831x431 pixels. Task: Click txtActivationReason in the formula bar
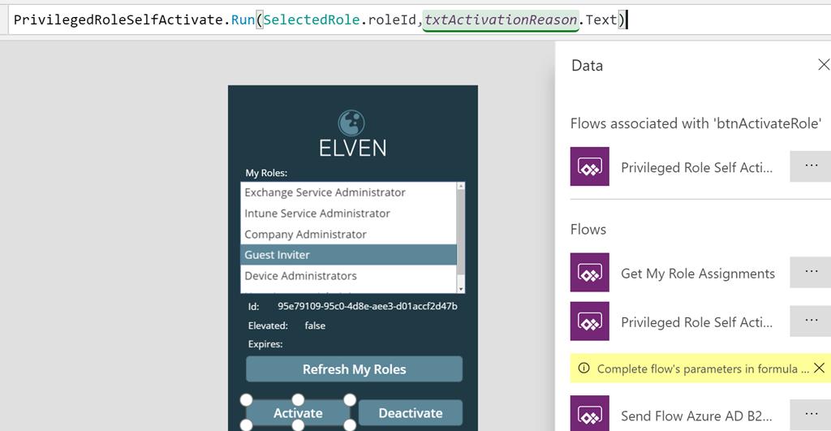coord(500,20)
